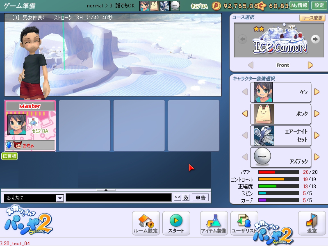
Task: Switch Front course side with right arrow
Action: click(310, 65)
